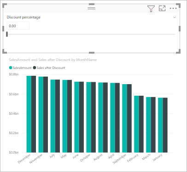The width and height of the screenshot is (187, 172).
Task: Click the Discount percentage slider track
Action: pyautogui.click(x=92, y=34)
